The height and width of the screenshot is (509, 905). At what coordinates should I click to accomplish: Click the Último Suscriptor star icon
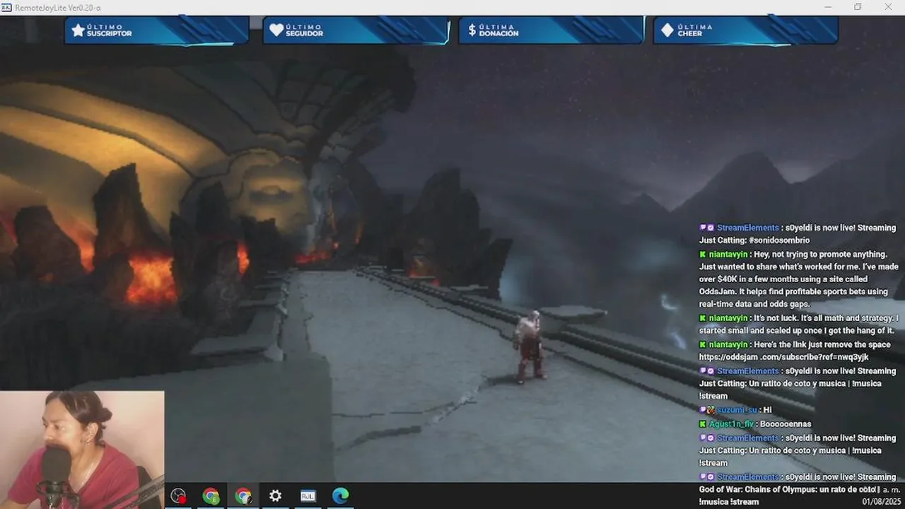click(78, 30)
